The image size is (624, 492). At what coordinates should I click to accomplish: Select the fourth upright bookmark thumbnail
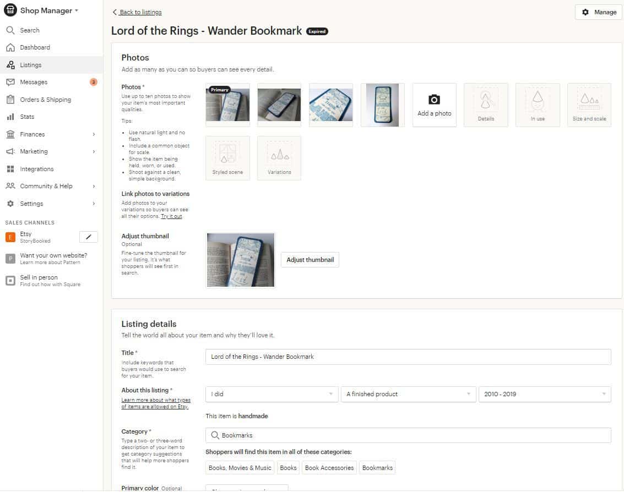(x=382, y=105)
